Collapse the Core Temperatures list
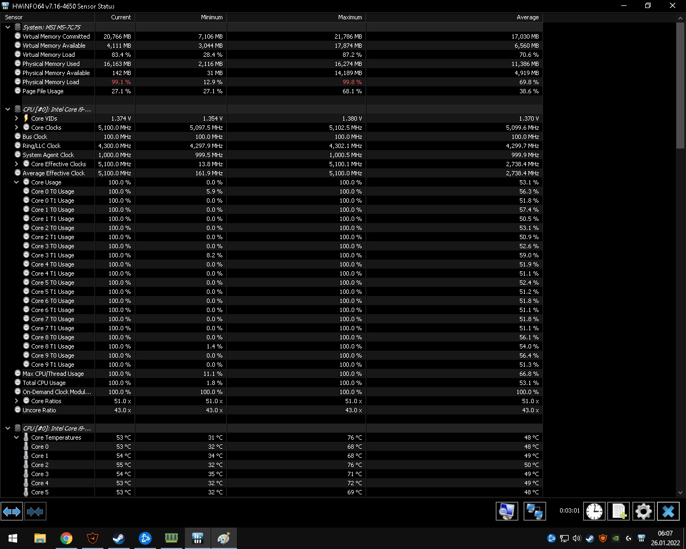Viewport: 686px width, 549px height. (x=17, y=437)
